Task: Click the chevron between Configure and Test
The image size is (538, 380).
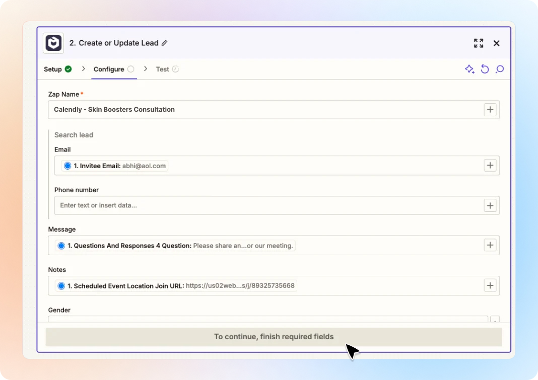Action: (x=146, y=69)
